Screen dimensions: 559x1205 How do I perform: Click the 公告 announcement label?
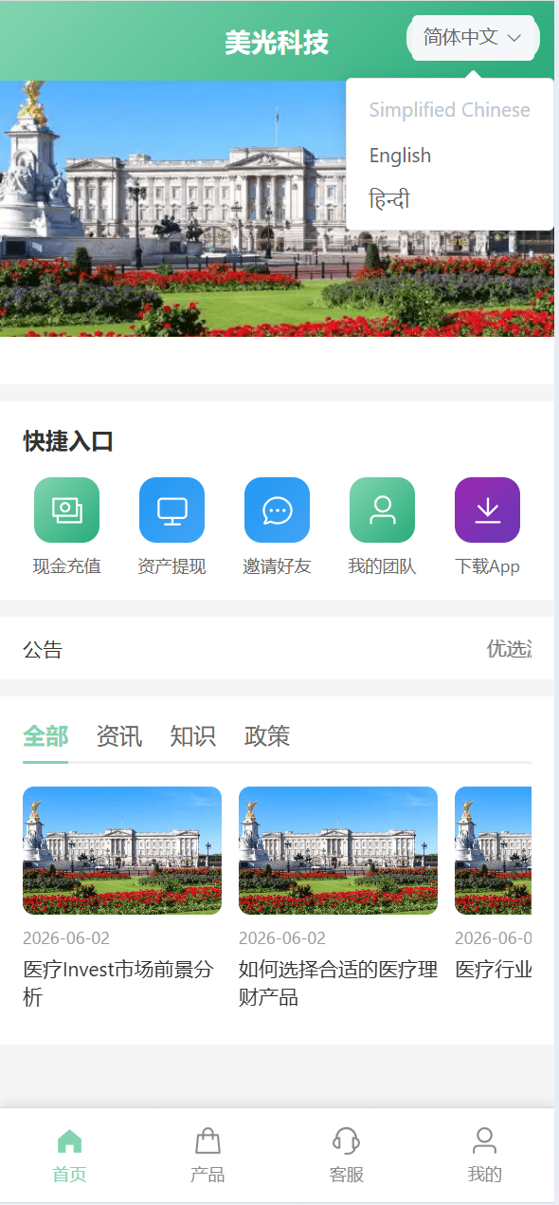[43, 649]
